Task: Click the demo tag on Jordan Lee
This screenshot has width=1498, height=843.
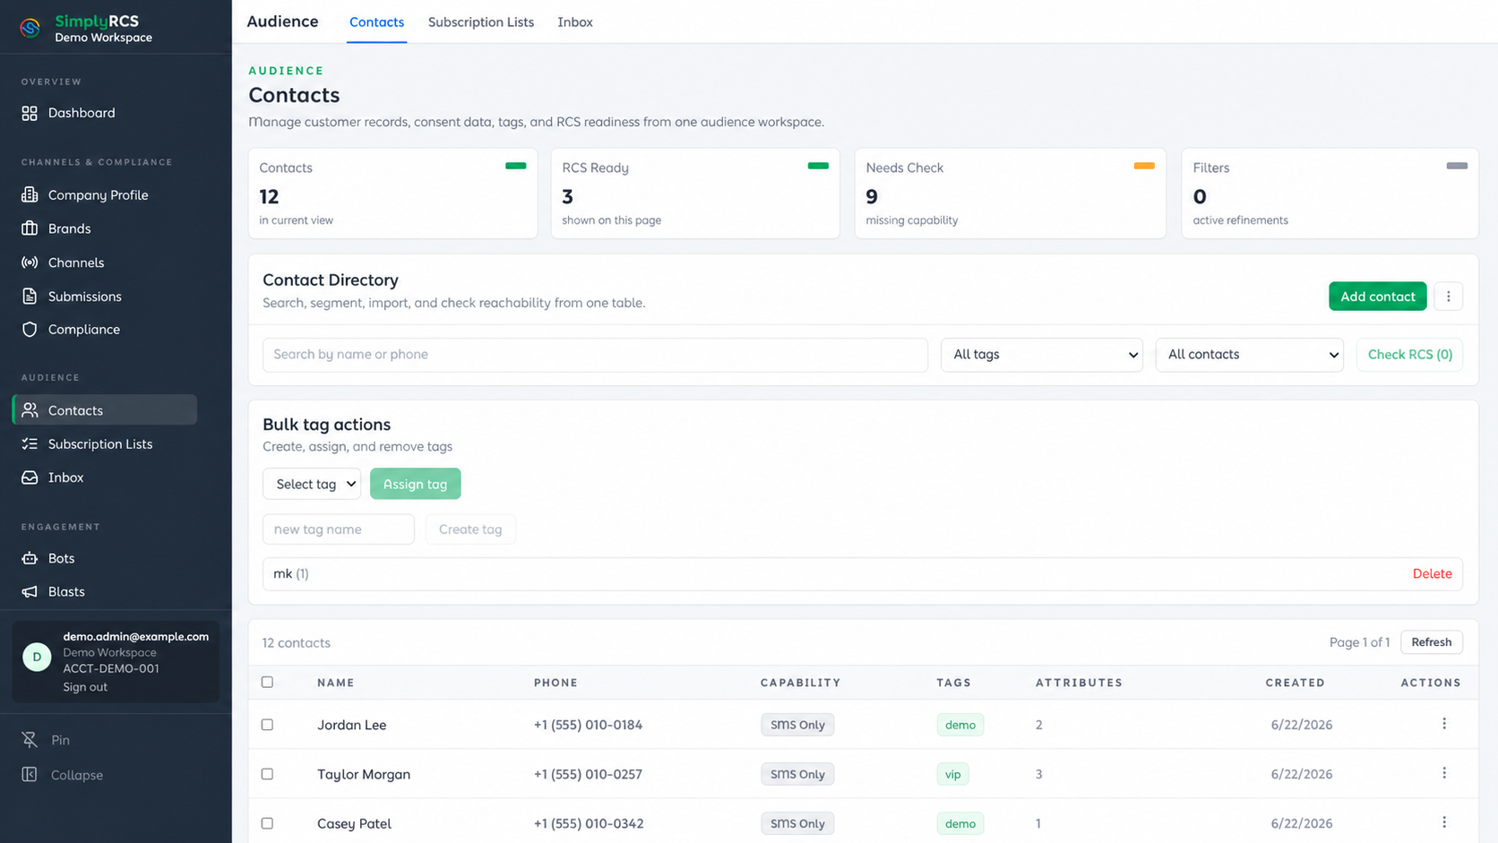Action: pos(960,725)
